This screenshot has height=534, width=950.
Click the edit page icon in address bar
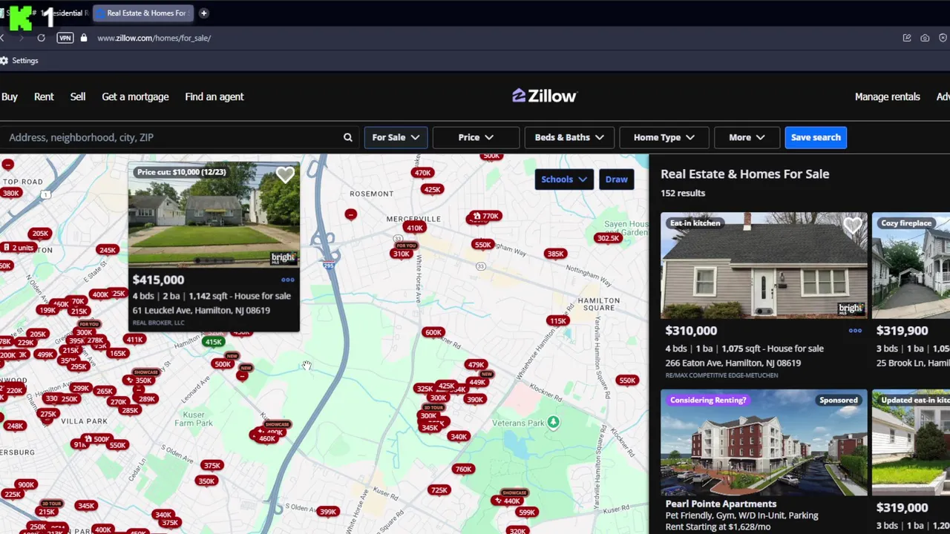point(907,38)
